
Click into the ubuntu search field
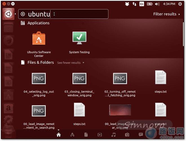pos(63,14)
